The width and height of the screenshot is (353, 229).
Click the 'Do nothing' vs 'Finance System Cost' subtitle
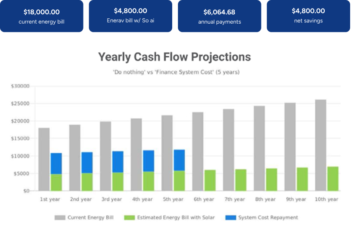pyautogui.click(x=176, y=72)
